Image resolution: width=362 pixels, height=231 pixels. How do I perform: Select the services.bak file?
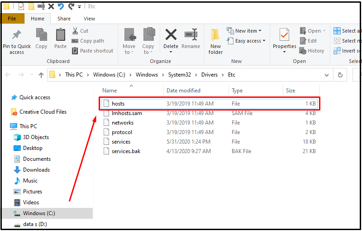point(210,151)
